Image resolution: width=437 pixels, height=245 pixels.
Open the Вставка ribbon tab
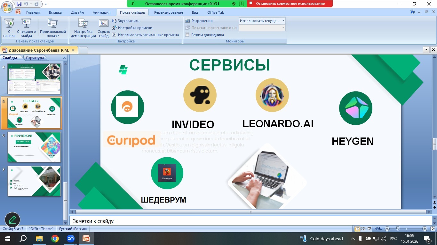(x=55, y=12)
